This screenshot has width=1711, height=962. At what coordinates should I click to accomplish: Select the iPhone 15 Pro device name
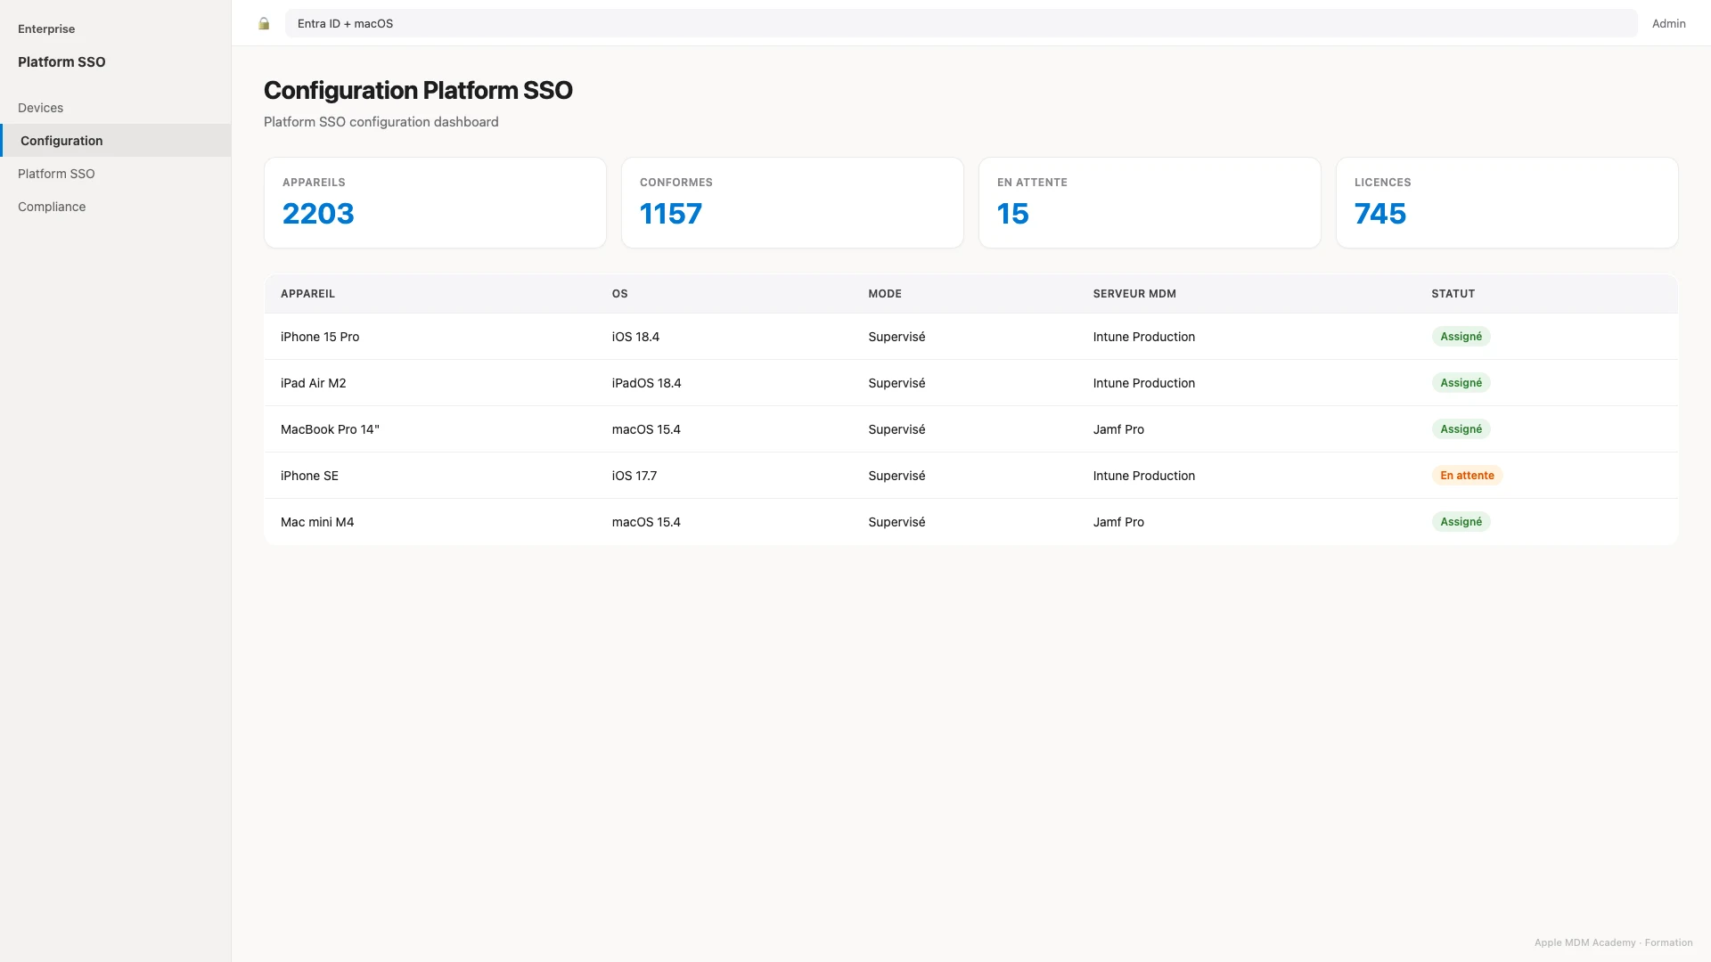click(320, 337)
